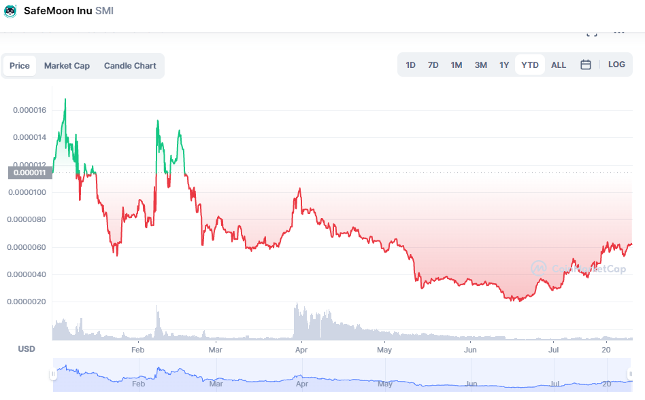Click the 0.000014 axis label

coord(30,137)
